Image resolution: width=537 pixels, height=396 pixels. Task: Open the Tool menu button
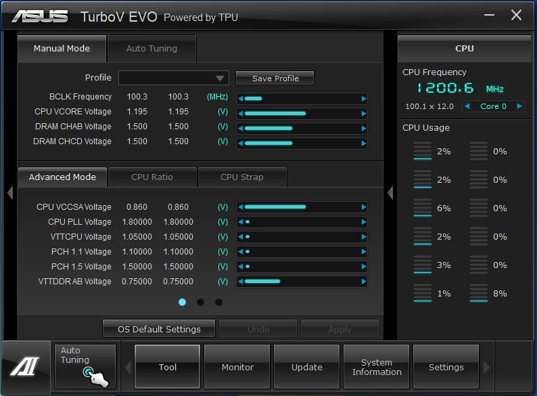168,367
